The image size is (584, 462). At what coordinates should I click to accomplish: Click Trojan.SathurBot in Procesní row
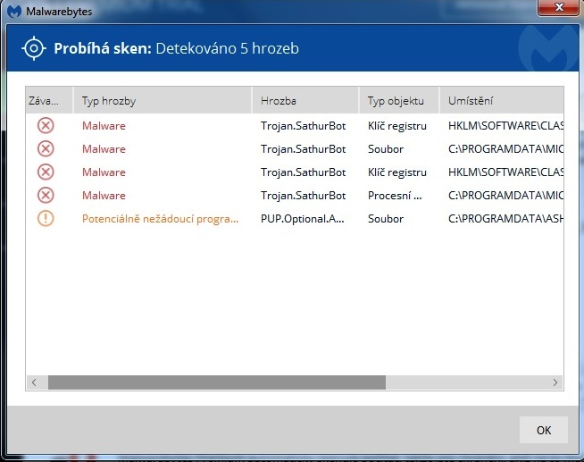coord(304,196)
